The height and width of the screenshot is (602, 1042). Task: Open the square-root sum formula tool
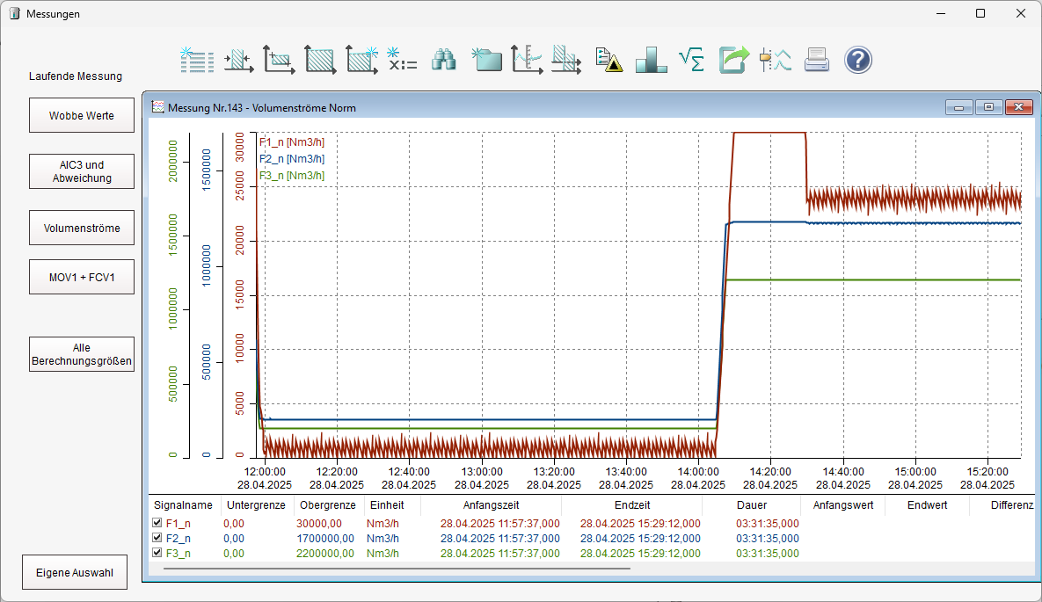pyautogui.click(x=692, y=60)
